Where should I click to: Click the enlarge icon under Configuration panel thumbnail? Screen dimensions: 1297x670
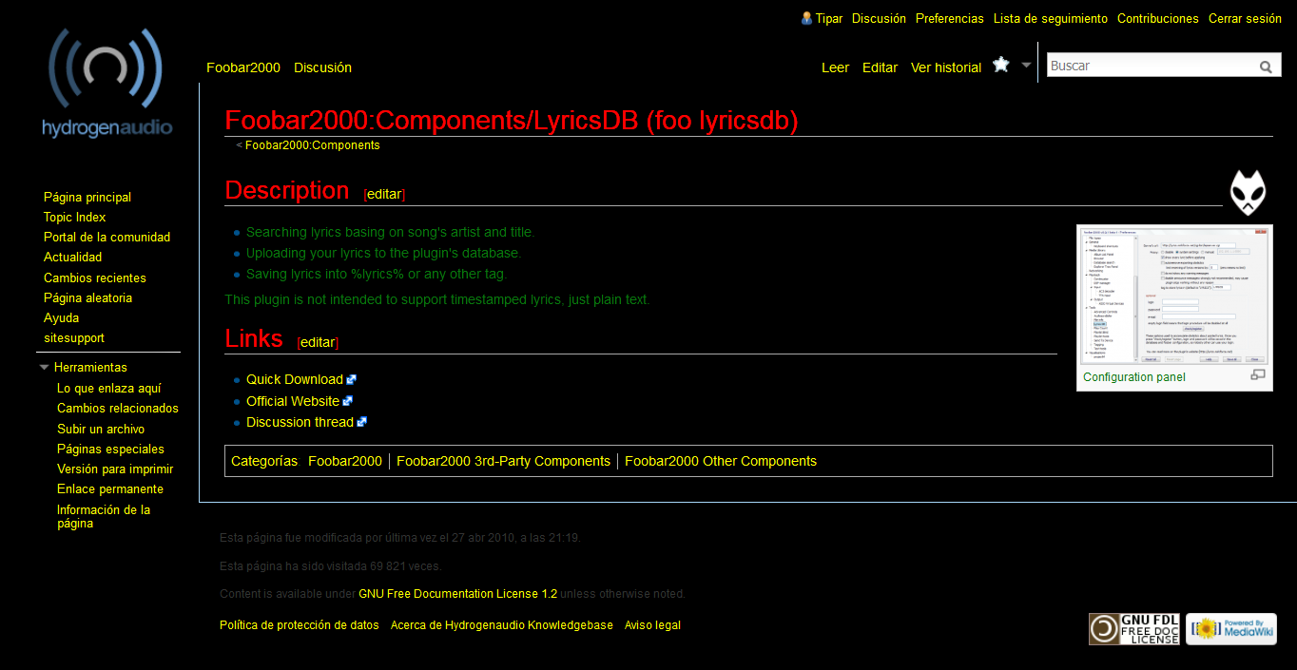pyautogui.click(x=1258, y=375)
